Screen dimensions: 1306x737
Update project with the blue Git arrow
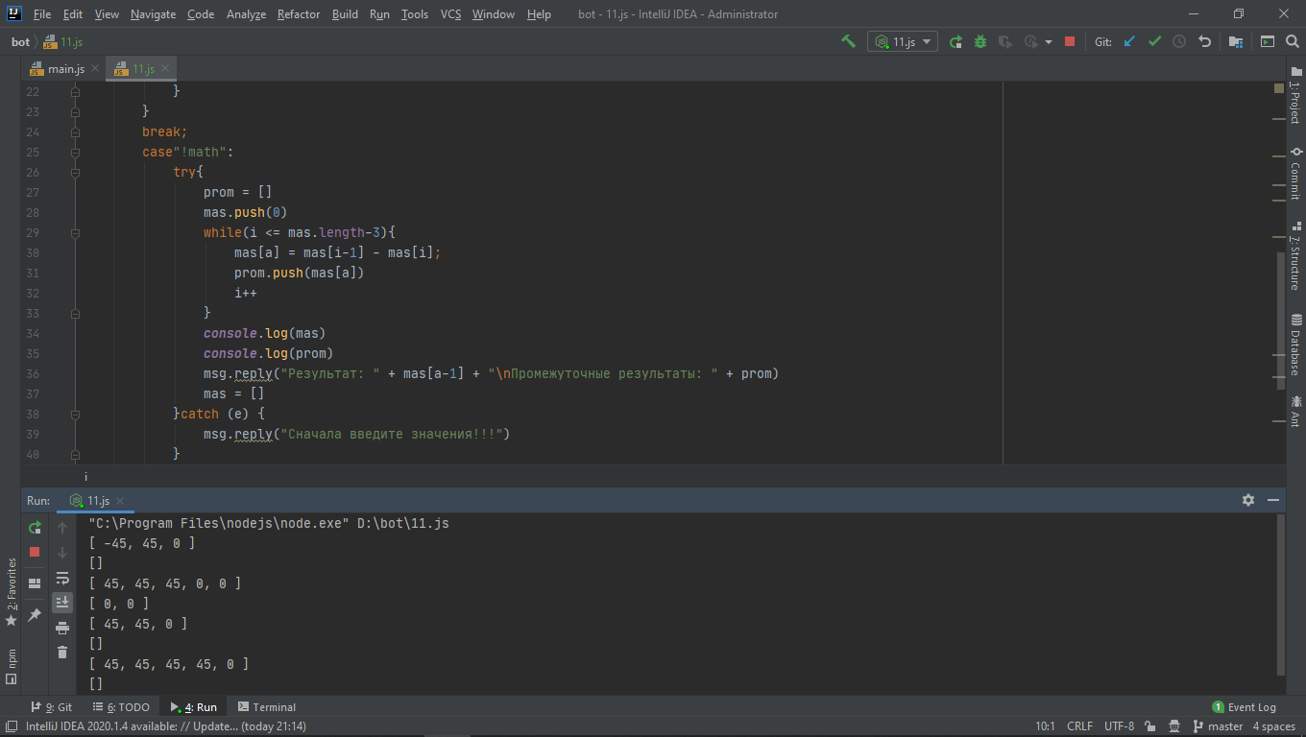[1129, 41]
